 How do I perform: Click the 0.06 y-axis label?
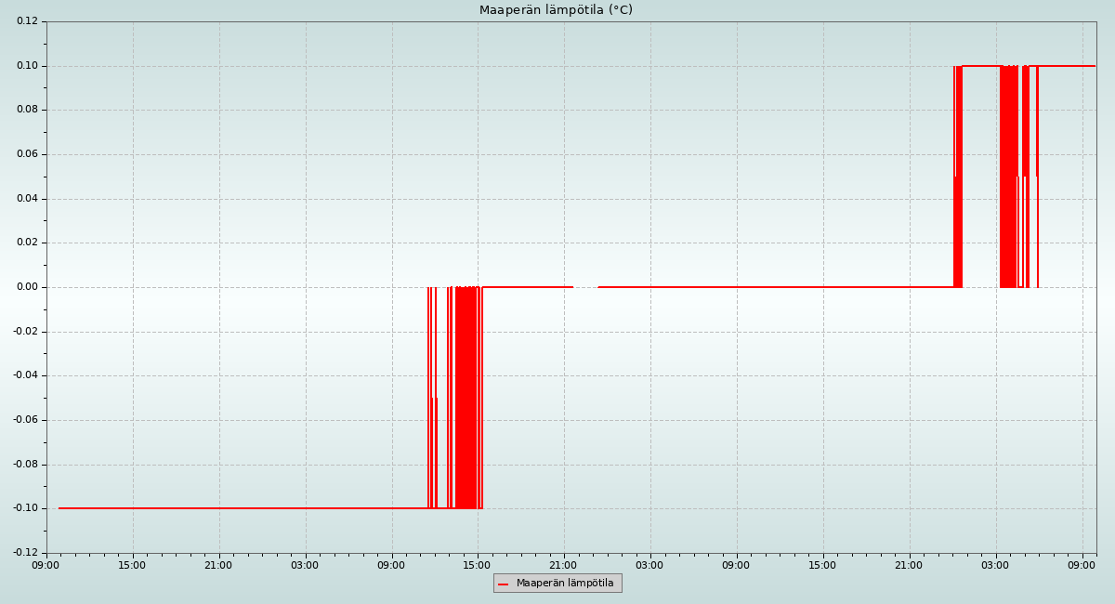point(27,154)
